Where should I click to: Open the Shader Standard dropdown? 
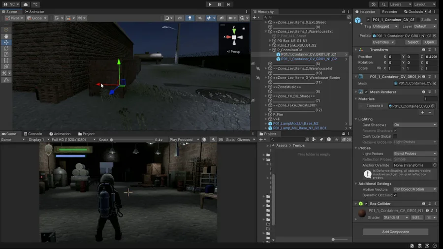(x=396, y=218)
